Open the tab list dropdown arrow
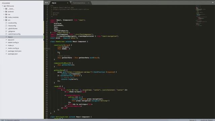 (213, 3)
